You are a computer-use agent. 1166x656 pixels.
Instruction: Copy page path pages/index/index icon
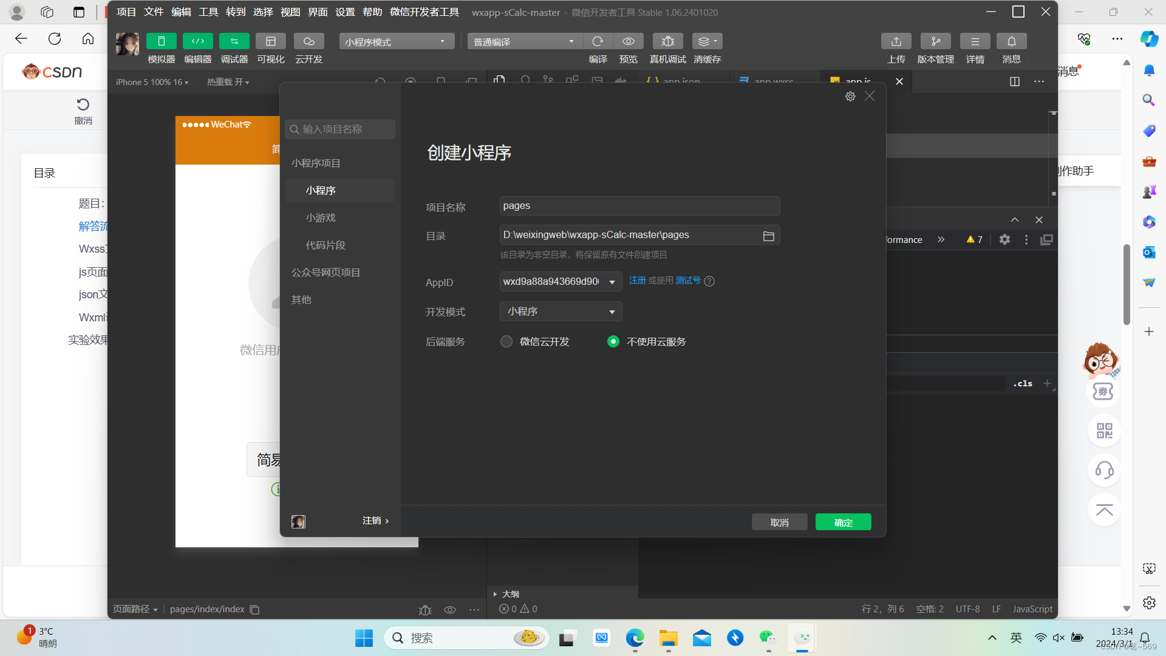[x=255, y=609]
